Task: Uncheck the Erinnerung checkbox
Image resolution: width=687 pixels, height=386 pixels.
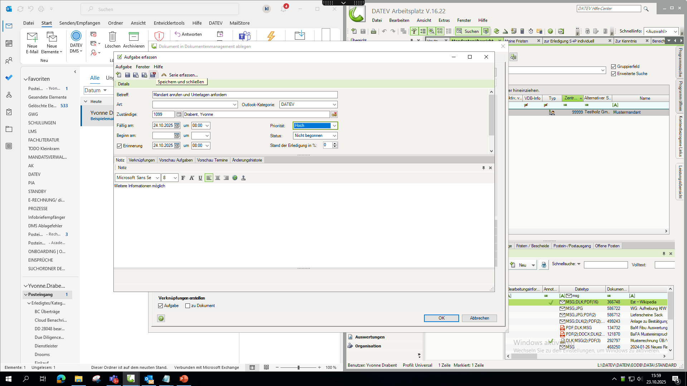Action: tap(120, 146)
